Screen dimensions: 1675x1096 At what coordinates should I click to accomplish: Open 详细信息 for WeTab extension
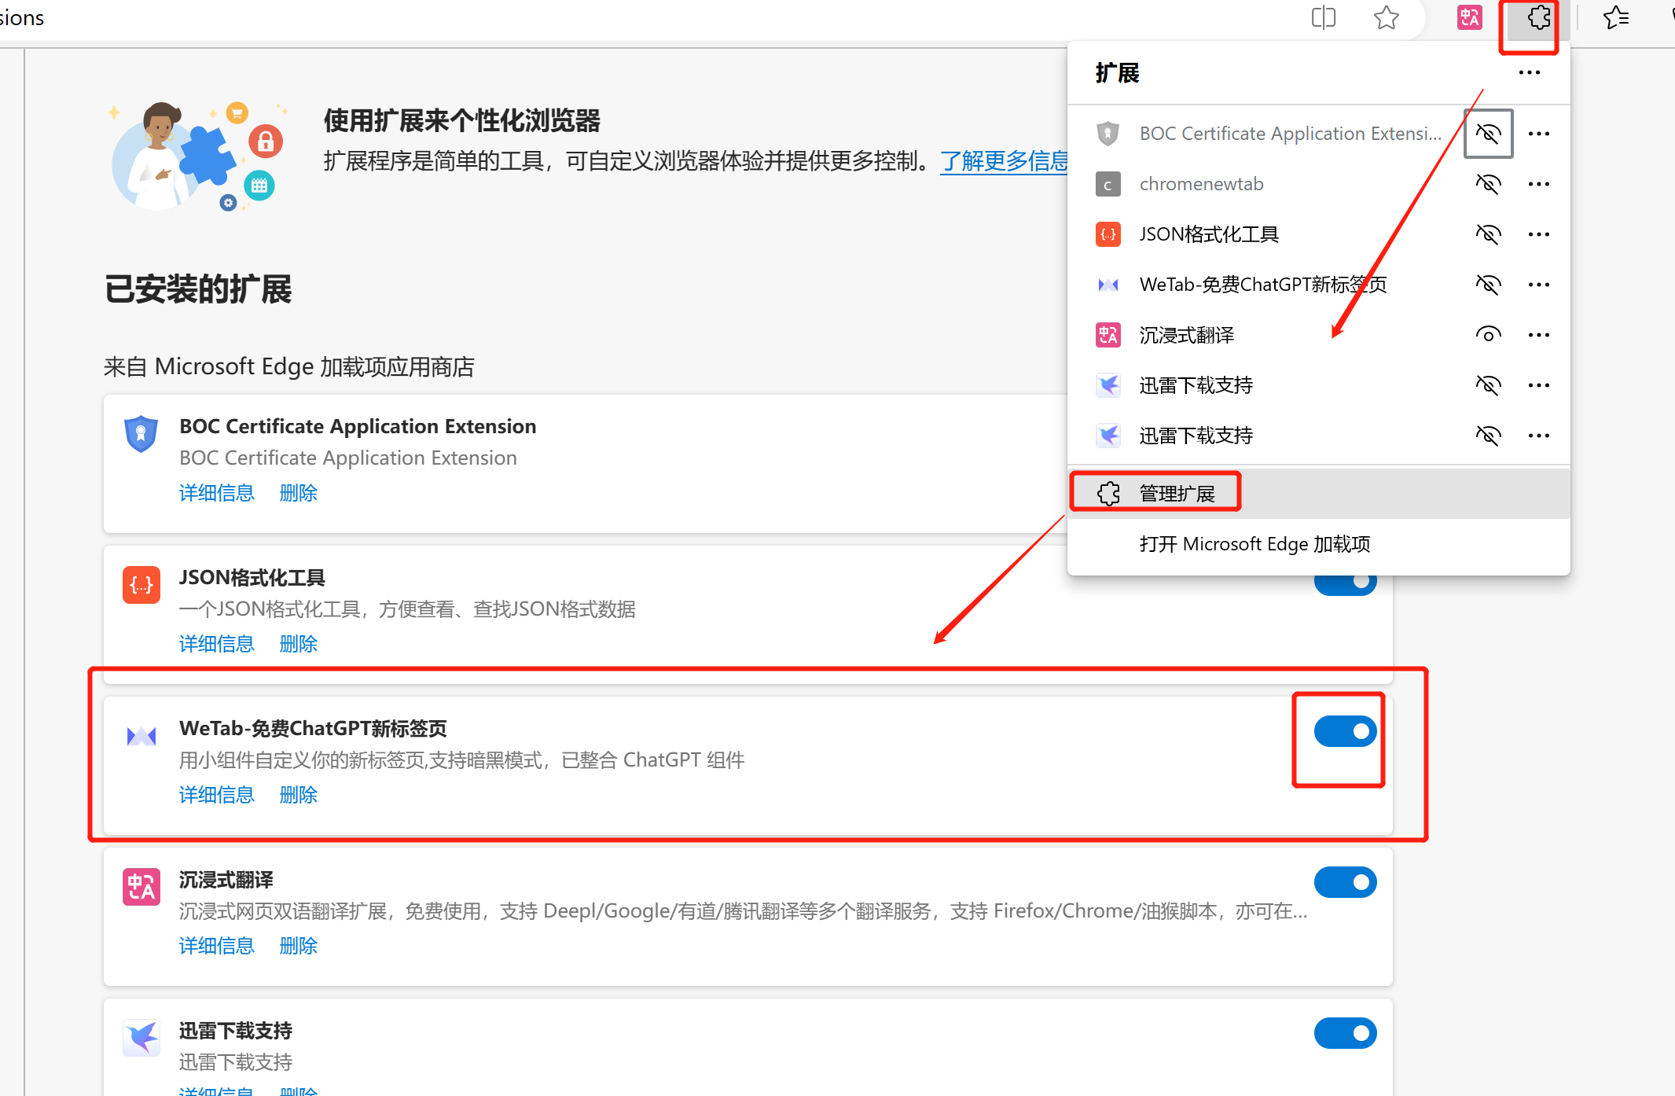point(217,795)
